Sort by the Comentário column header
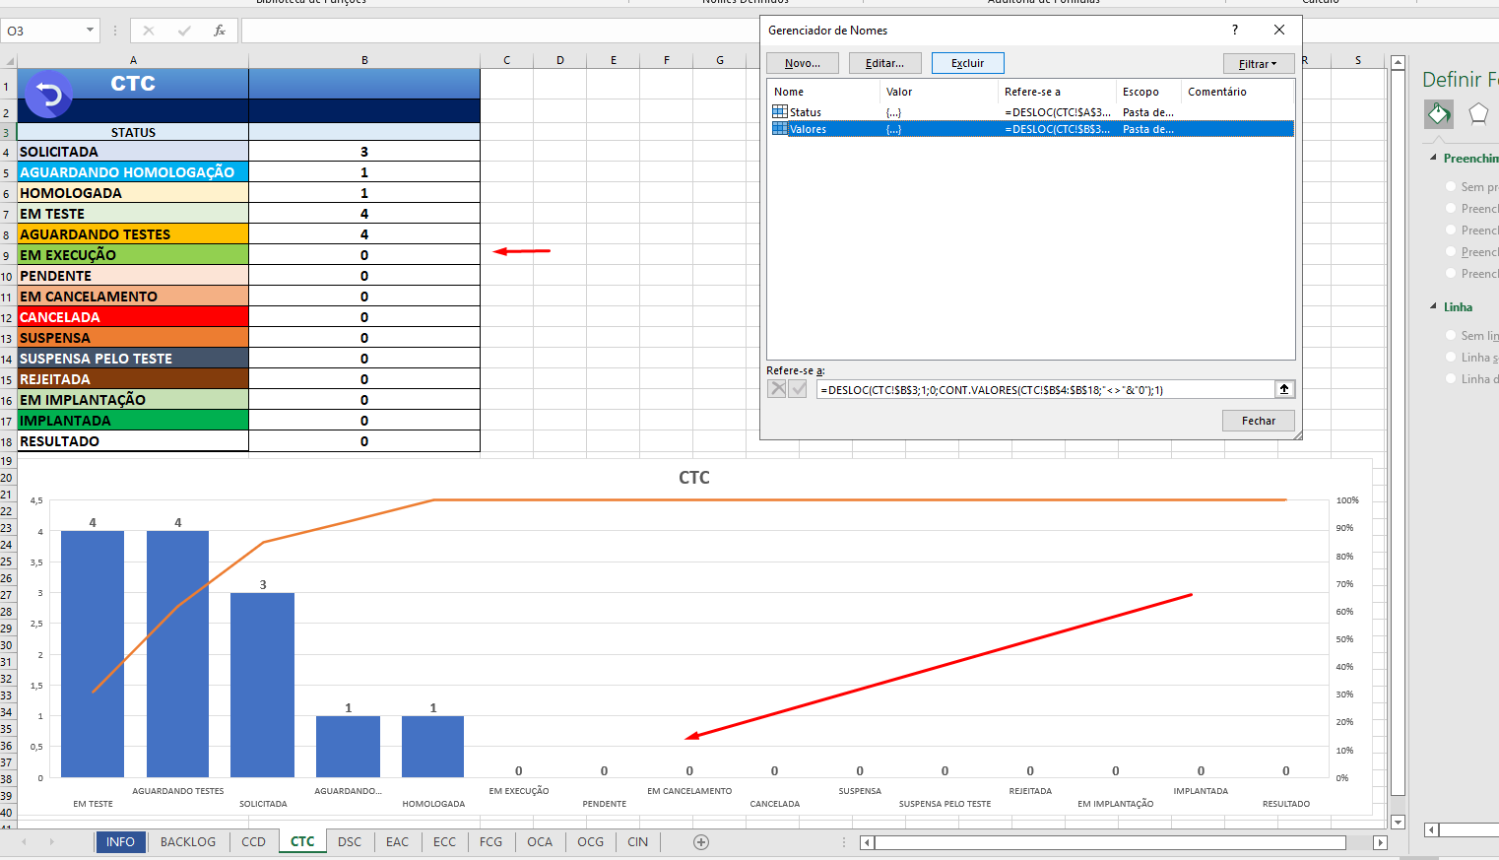The image size is (1499, 860). (1237, 92)
